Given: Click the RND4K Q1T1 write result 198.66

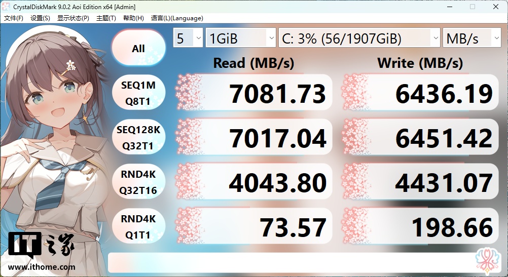Looking at the screenshot, I should click(420, 226).
